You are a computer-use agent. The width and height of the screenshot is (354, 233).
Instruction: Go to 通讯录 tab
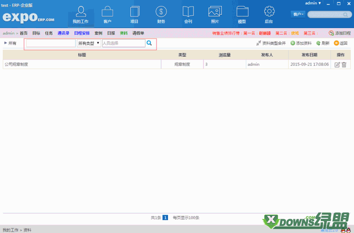pos(64,33)
